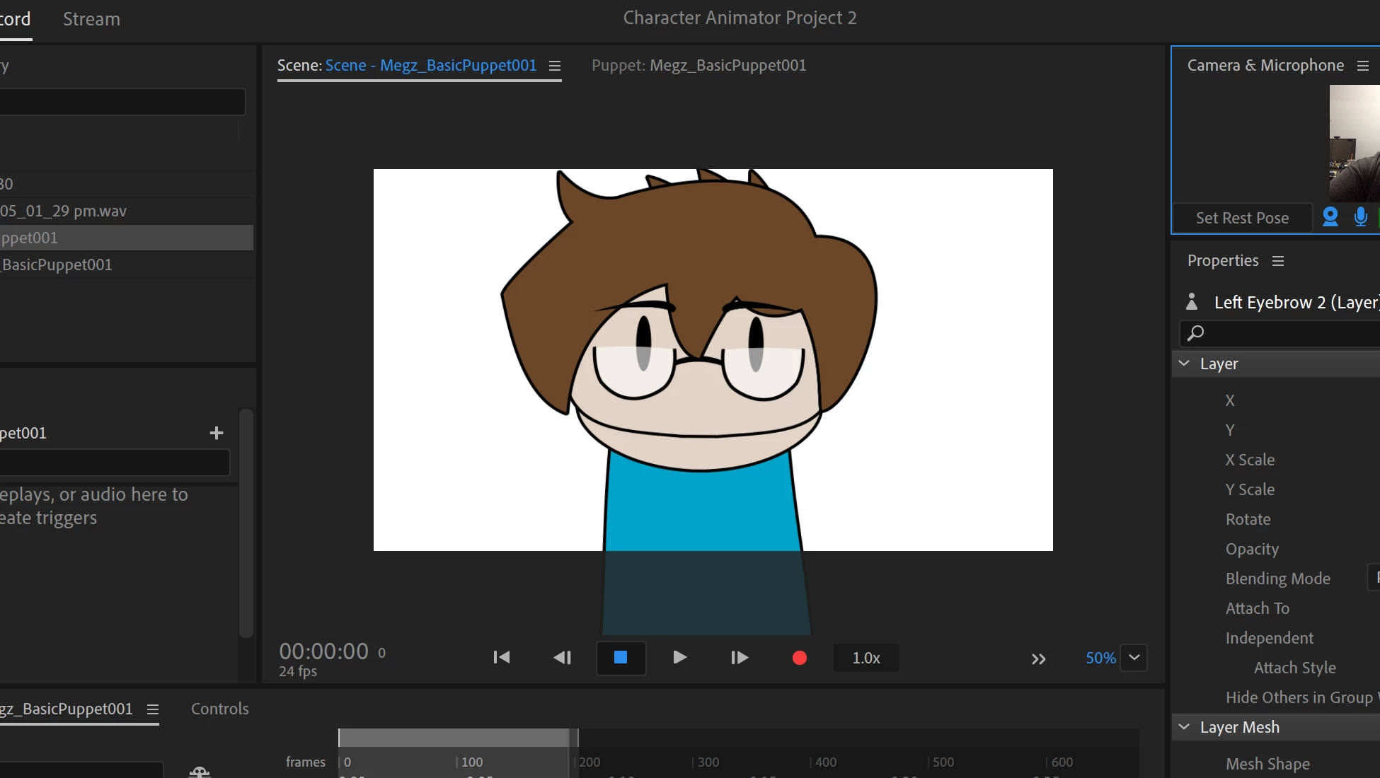The height and width of the screenshot is (778, 1380).
Task: Click the go-to-start playback icon
Action: [501, 658]
